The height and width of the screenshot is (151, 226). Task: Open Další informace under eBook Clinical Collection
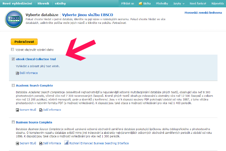click(x=29, y=73)
